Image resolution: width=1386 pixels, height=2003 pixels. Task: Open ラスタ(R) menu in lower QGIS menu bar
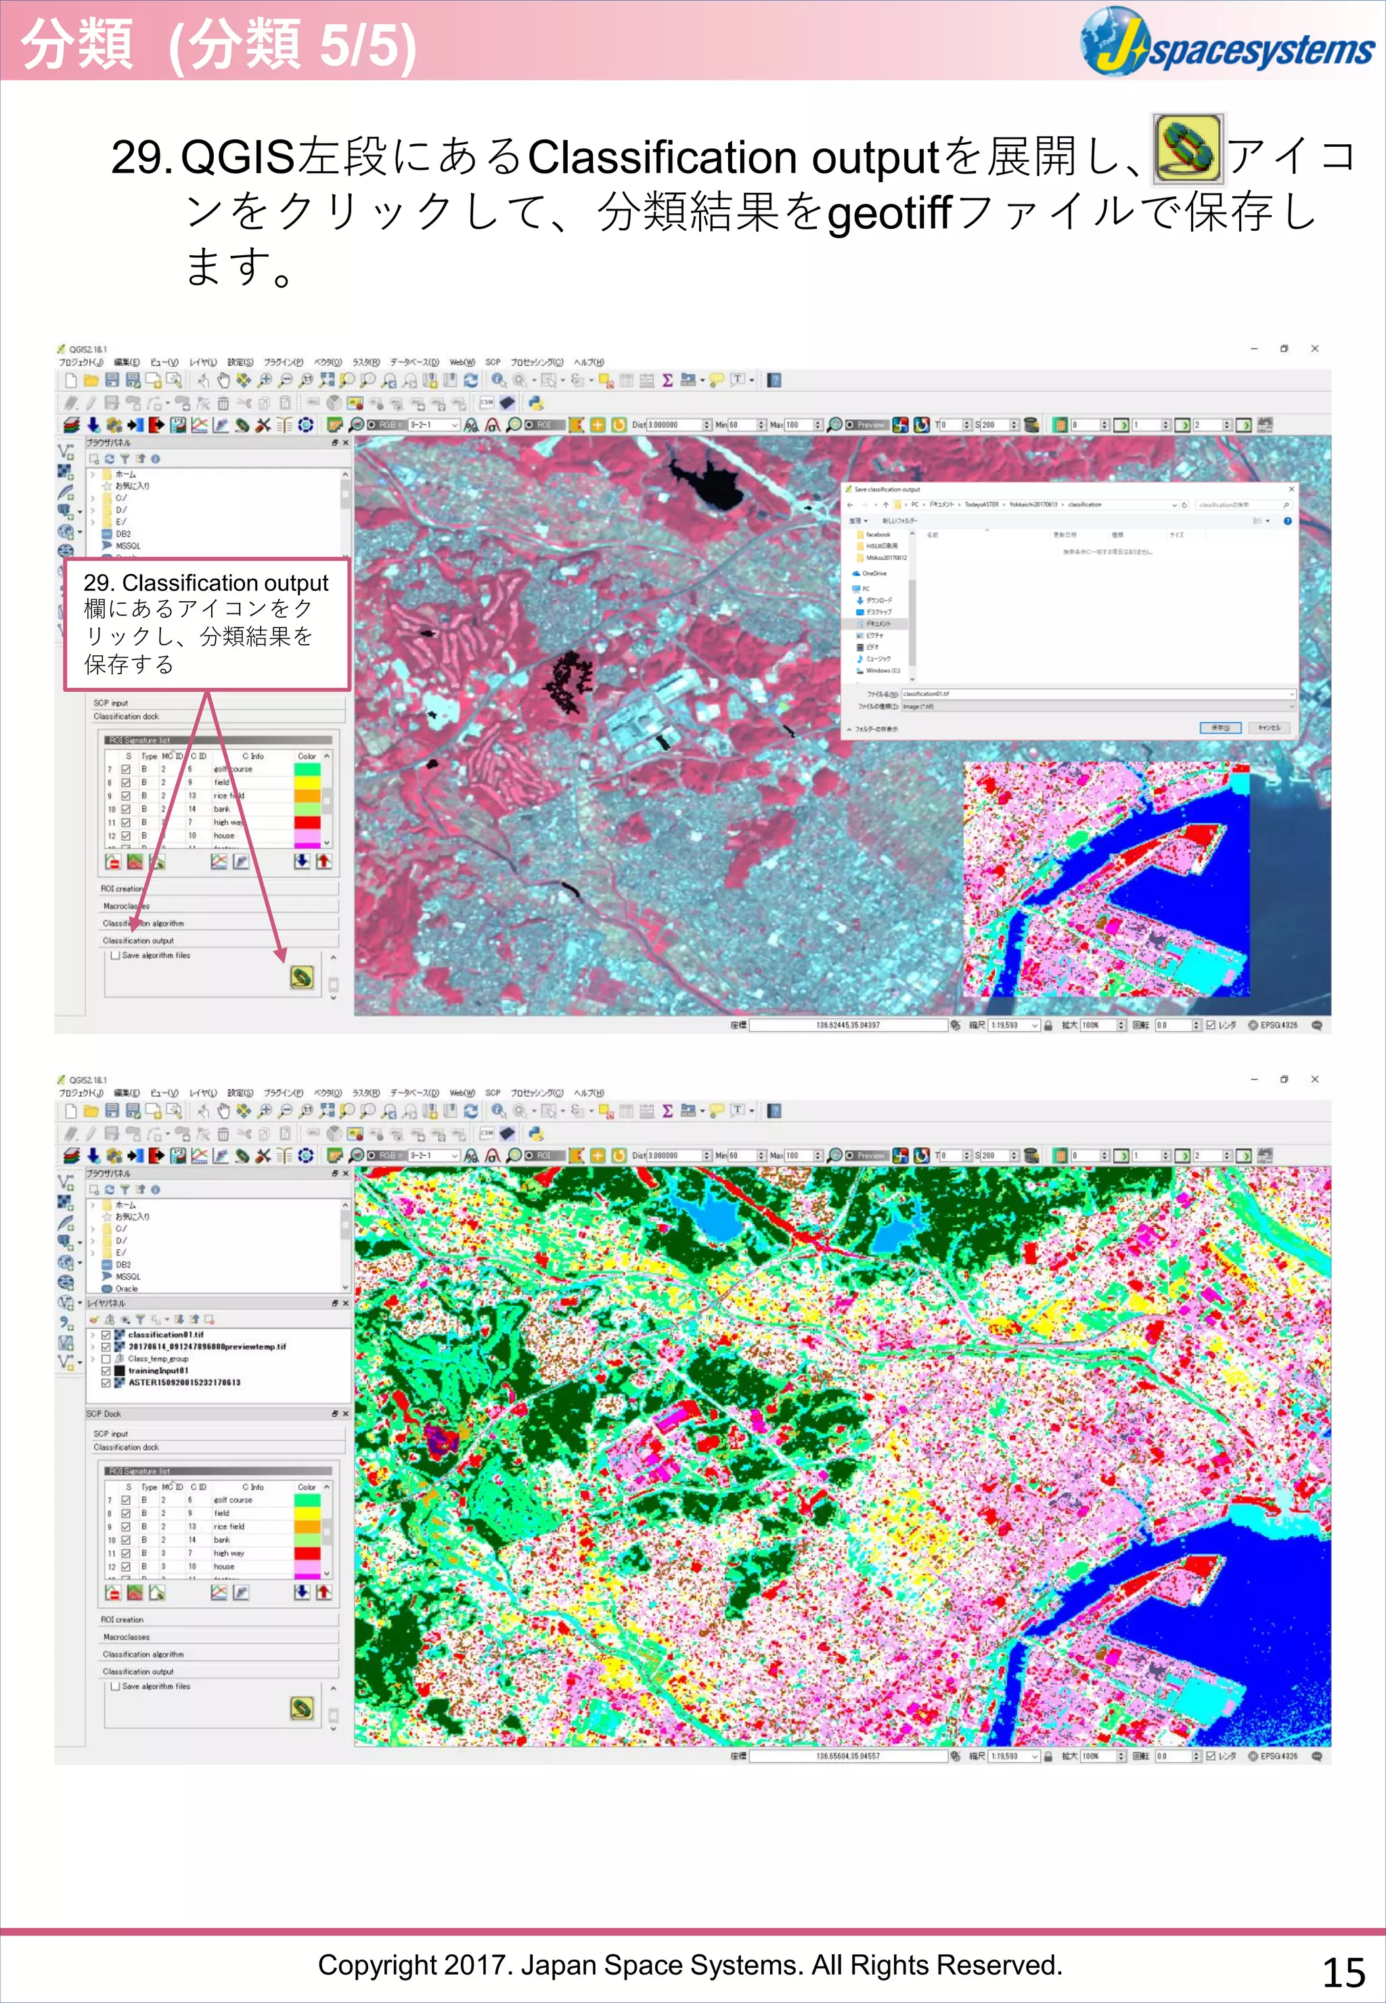pos(365,1093)
